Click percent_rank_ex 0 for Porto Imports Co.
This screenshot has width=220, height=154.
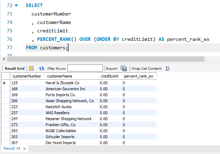coord(139,95)
